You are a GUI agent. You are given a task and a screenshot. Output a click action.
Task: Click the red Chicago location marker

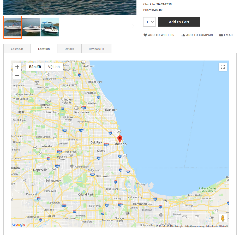120,139
